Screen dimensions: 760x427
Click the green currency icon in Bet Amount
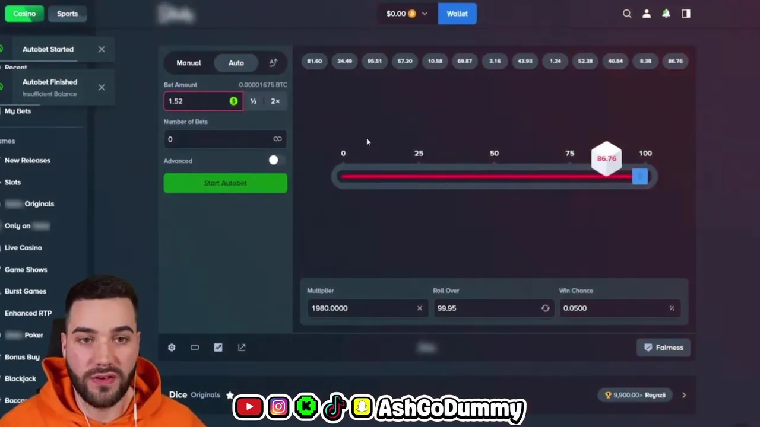(x=233, y=101)
